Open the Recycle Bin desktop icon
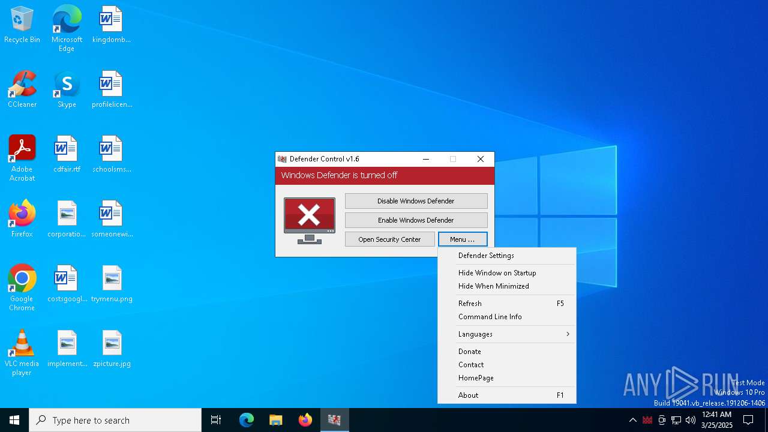The height and width of the screenshot is (432, 768). click(x=22, y=25)
